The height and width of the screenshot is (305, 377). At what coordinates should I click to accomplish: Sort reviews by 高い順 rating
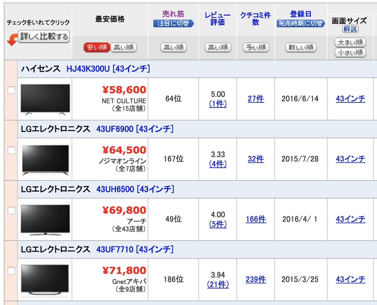coord(217,47)
